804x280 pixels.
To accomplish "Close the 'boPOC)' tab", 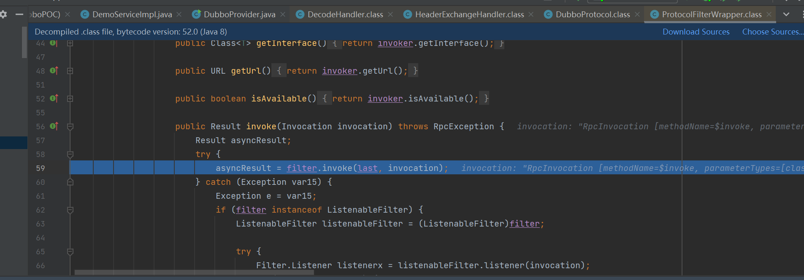I will pyautogui.click(x=68, y=14).
